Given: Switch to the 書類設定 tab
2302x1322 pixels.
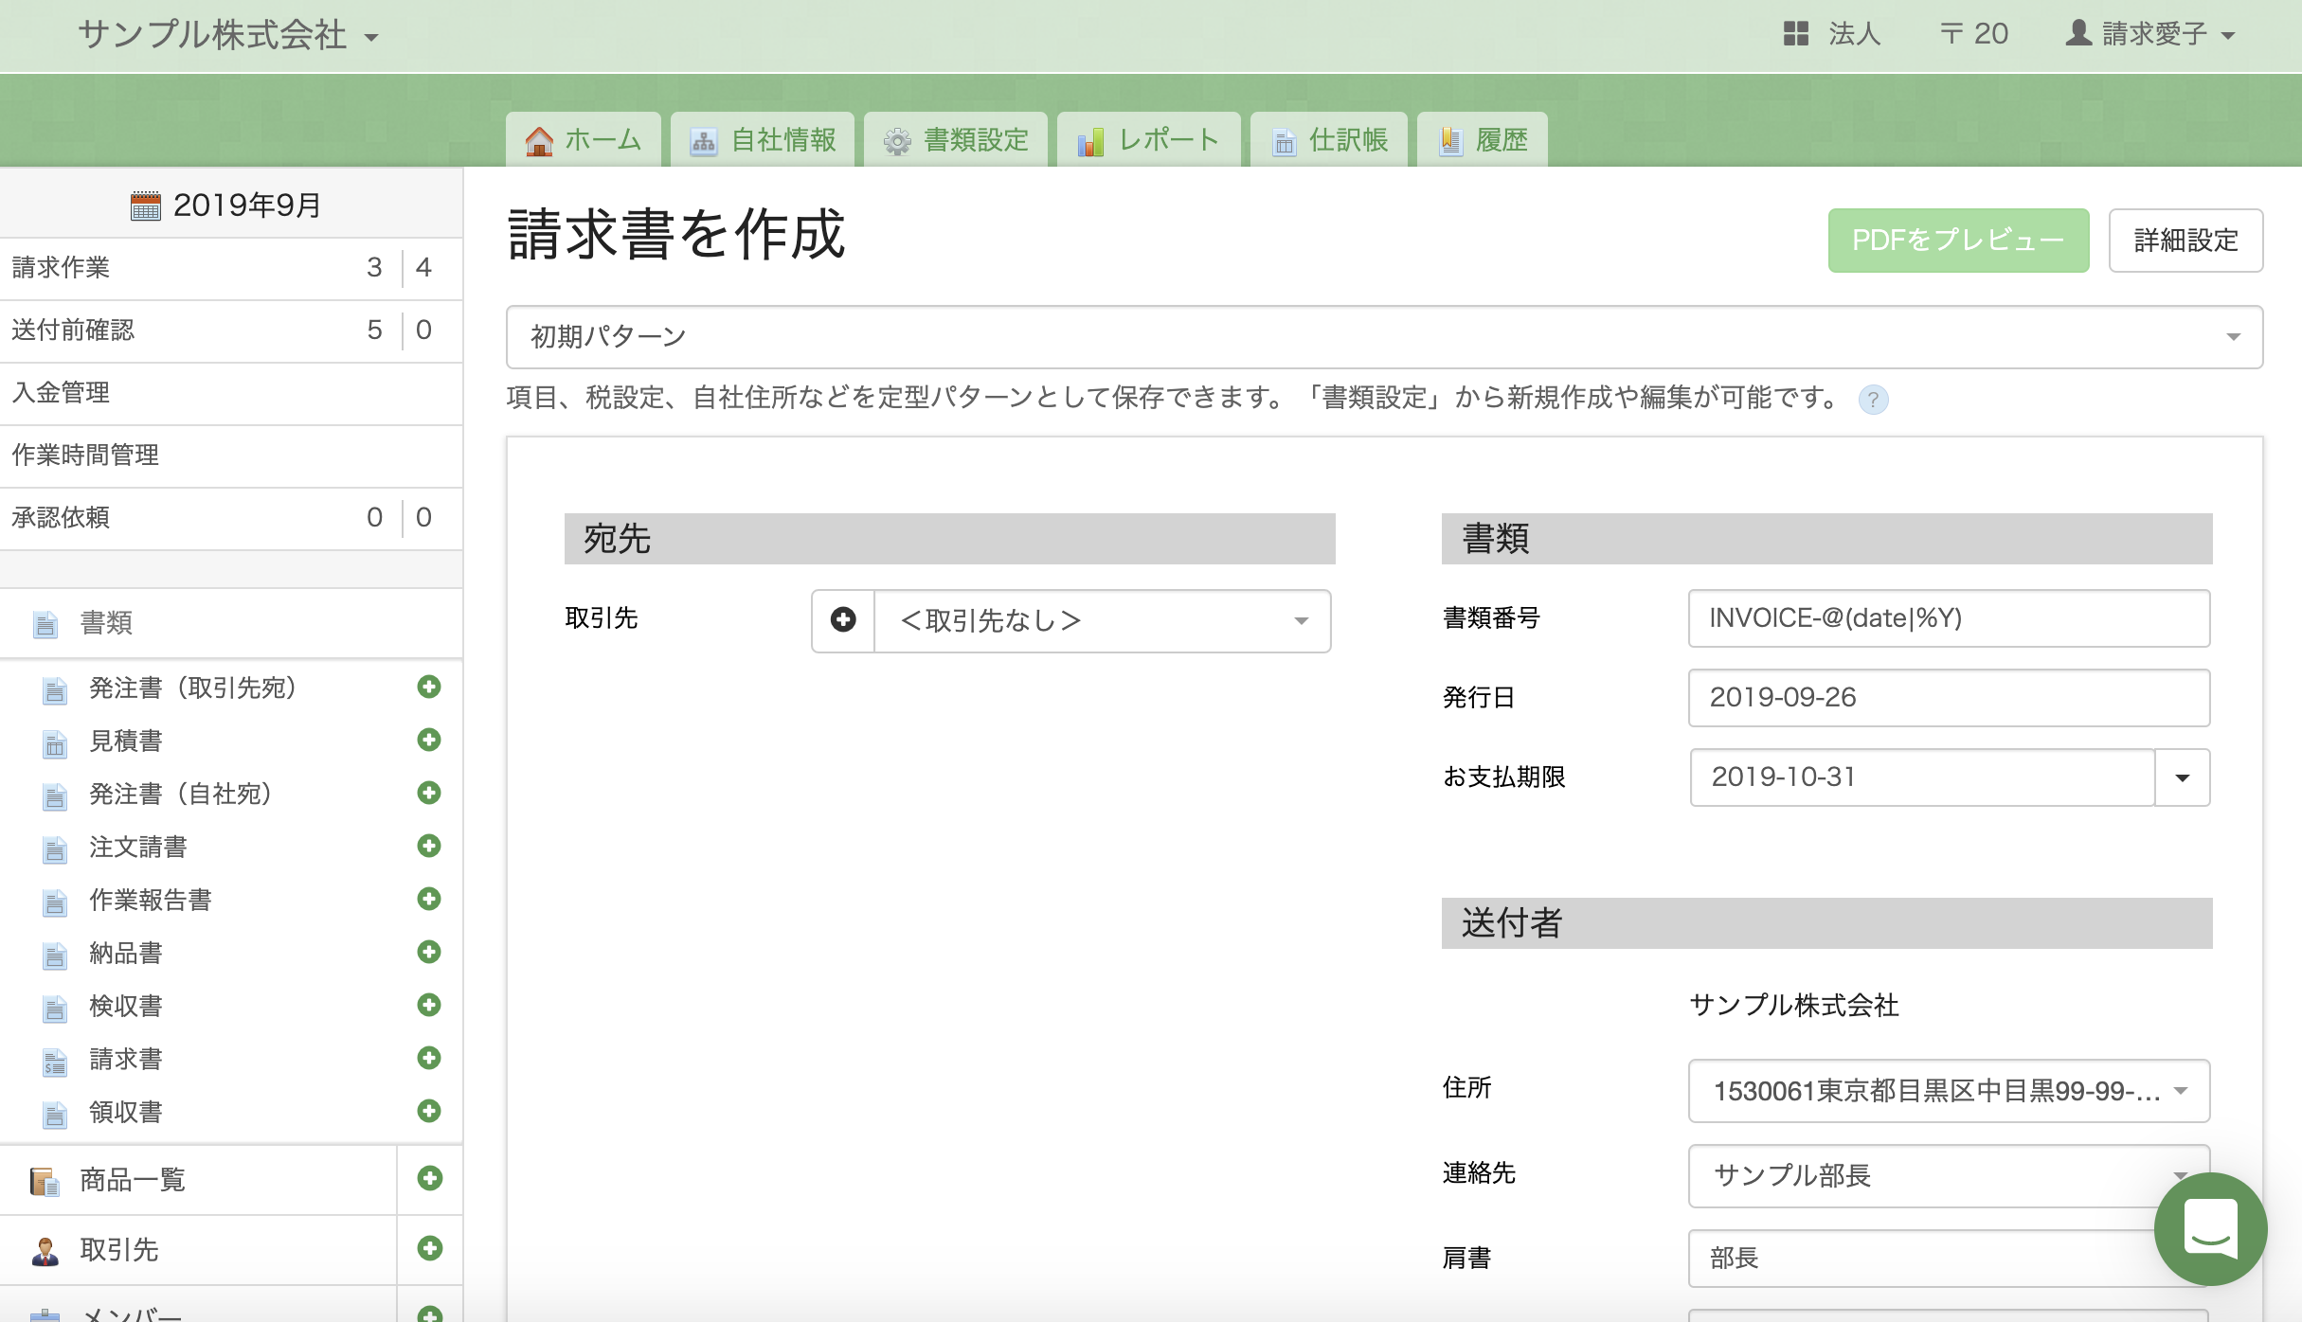Looking at the screenshot, I should tap(956, 140).
